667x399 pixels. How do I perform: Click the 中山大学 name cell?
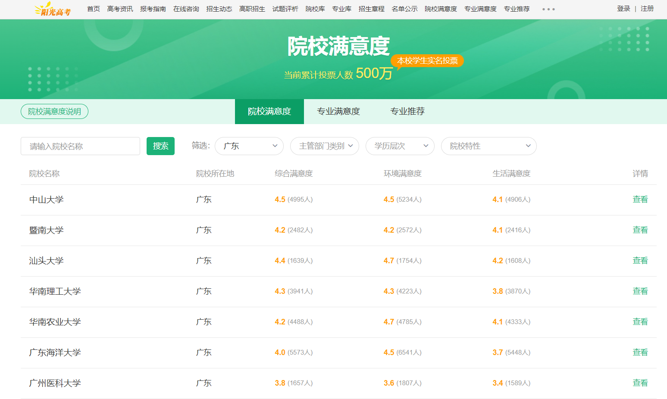47,199
